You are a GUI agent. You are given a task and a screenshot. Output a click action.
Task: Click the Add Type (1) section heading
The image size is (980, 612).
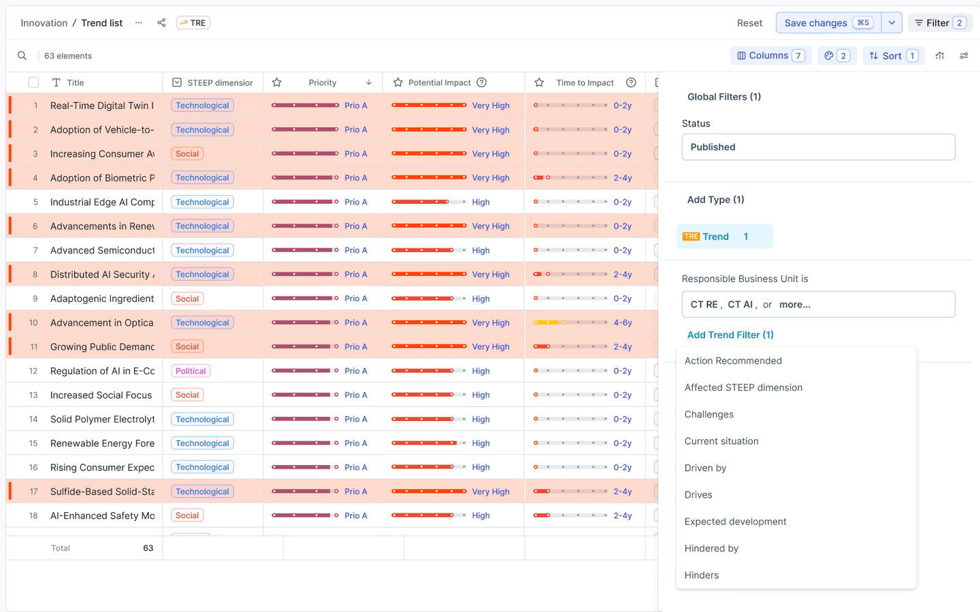click(715, 200)
